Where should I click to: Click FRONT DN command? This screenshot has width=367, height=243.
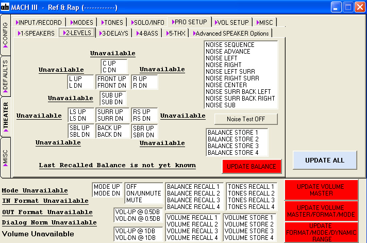tap(112, 86)
